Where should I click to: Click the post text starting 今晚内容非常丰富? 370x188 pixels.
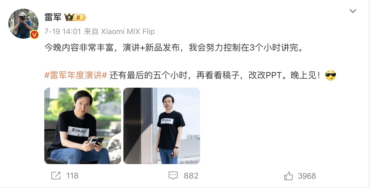175,48
